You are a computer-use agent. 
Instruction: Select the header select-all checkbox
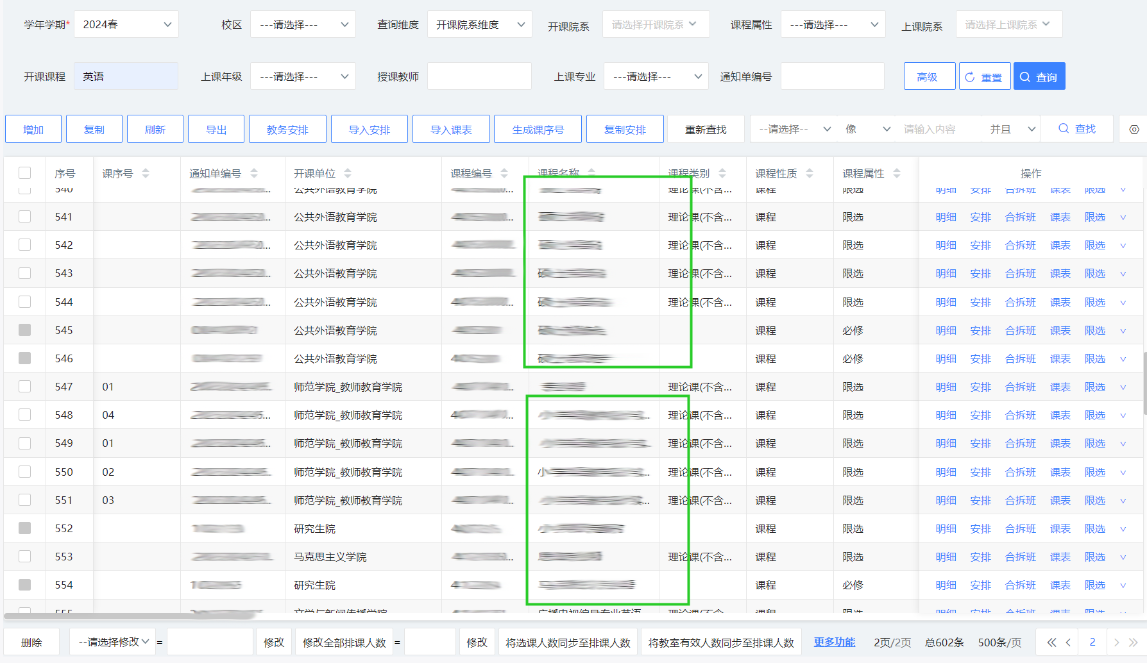click(25, 173)
